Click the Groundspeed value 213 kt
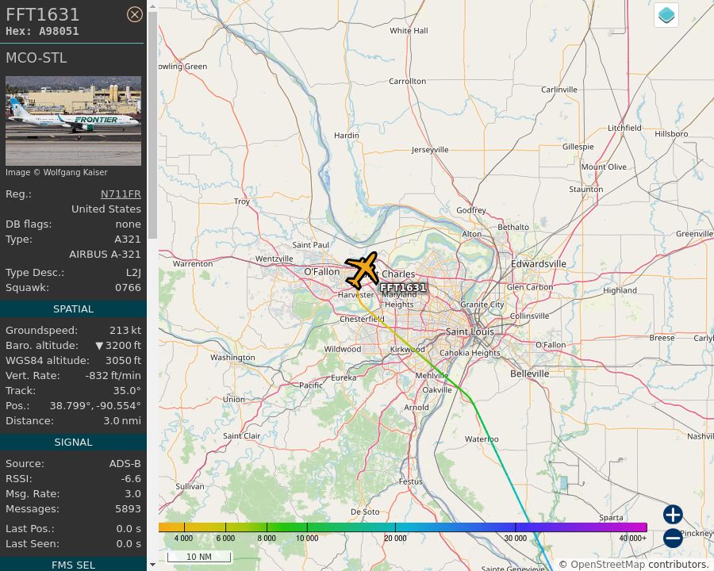Viewport: 714px width, 571px height. coord(125,331)
